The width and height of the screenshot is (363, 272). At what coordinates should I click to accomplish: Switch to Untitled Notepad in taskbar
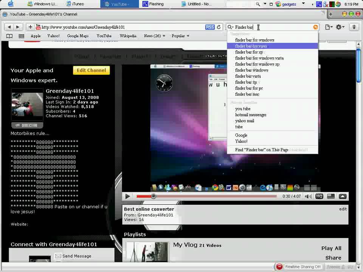coord(197,4)
